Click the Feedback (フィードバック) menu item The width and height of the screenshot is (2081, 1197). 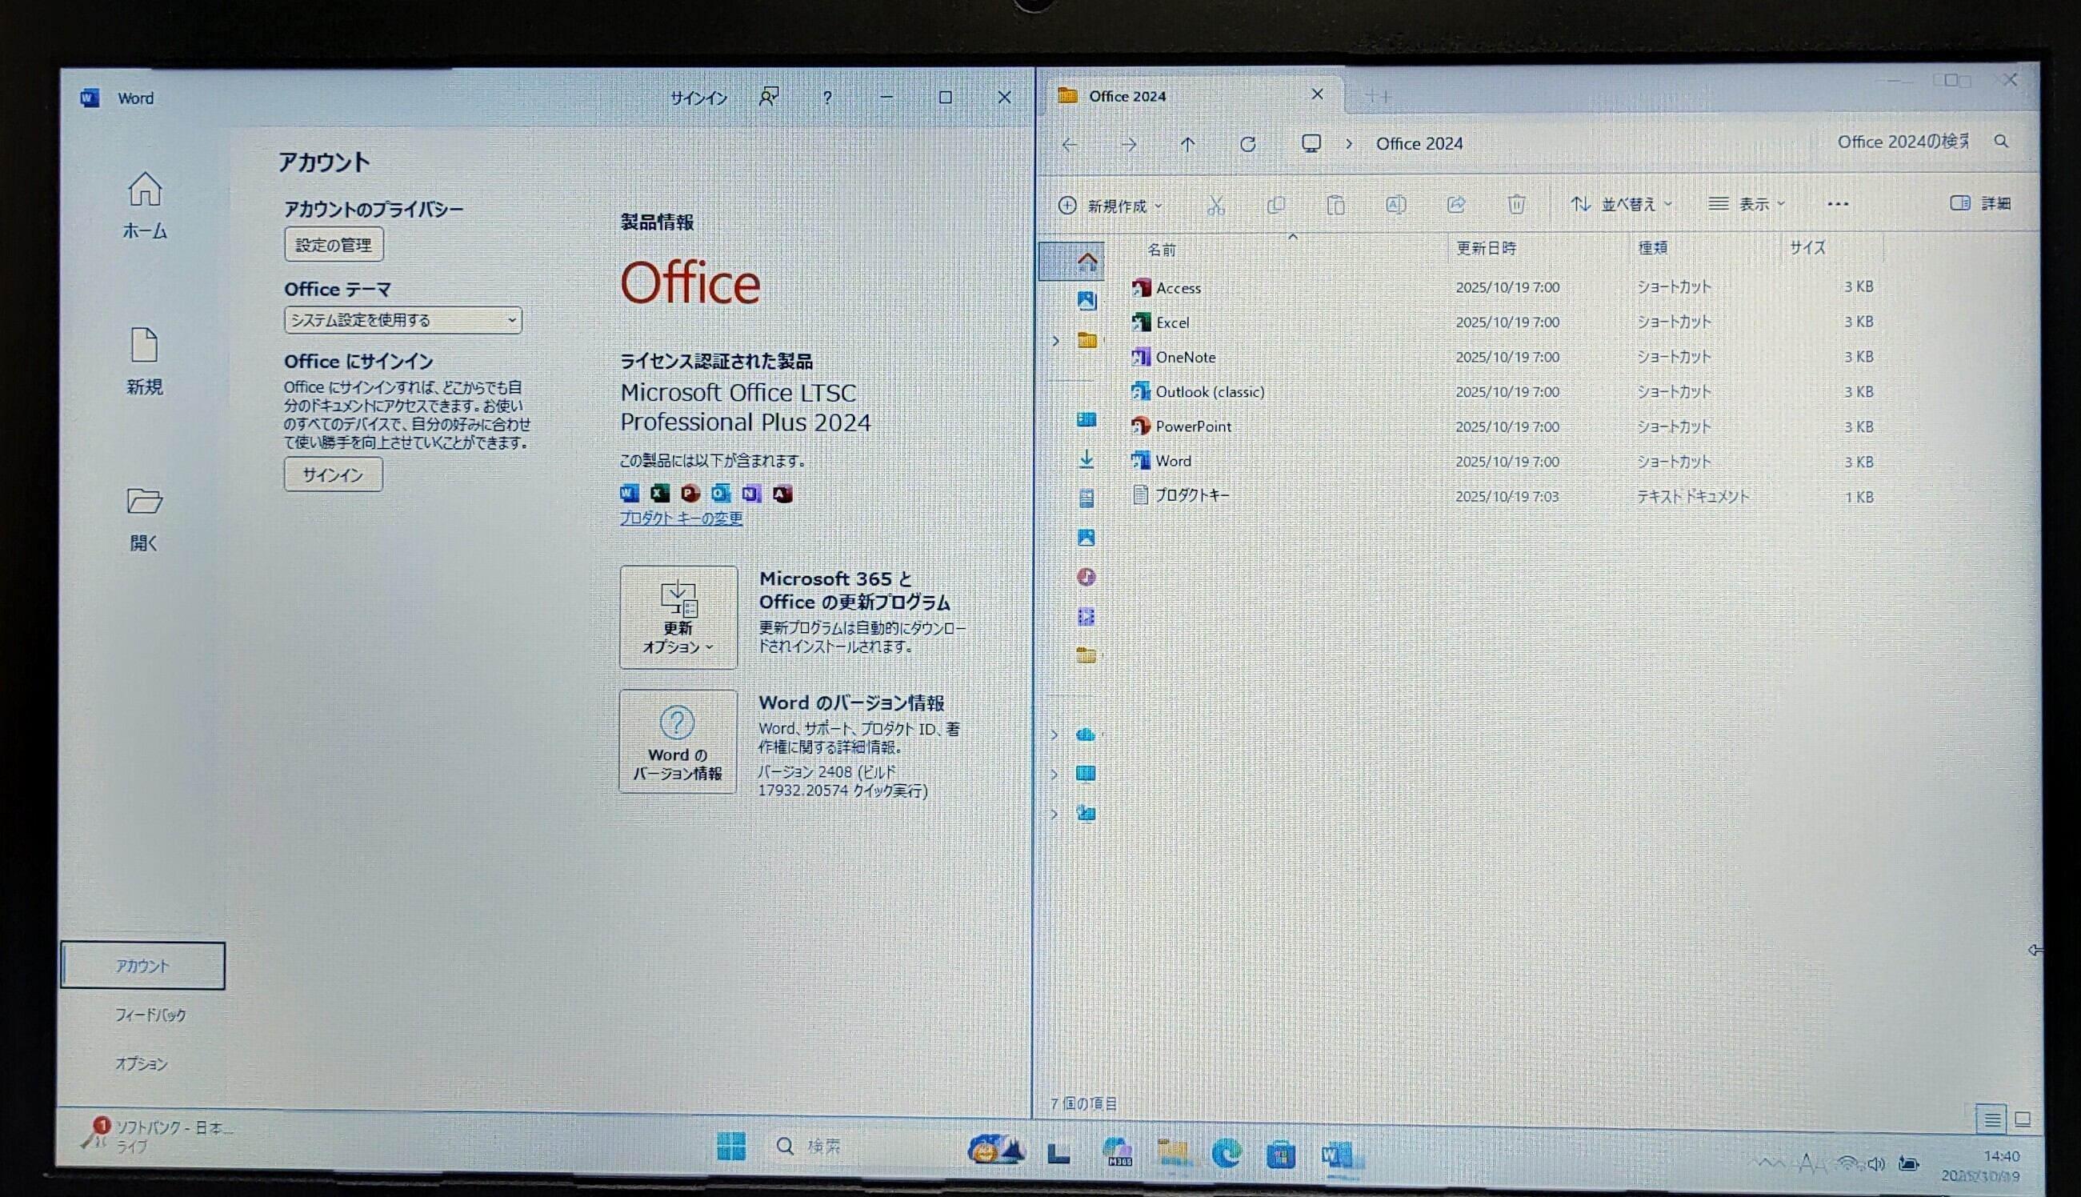click(150, 1015)
